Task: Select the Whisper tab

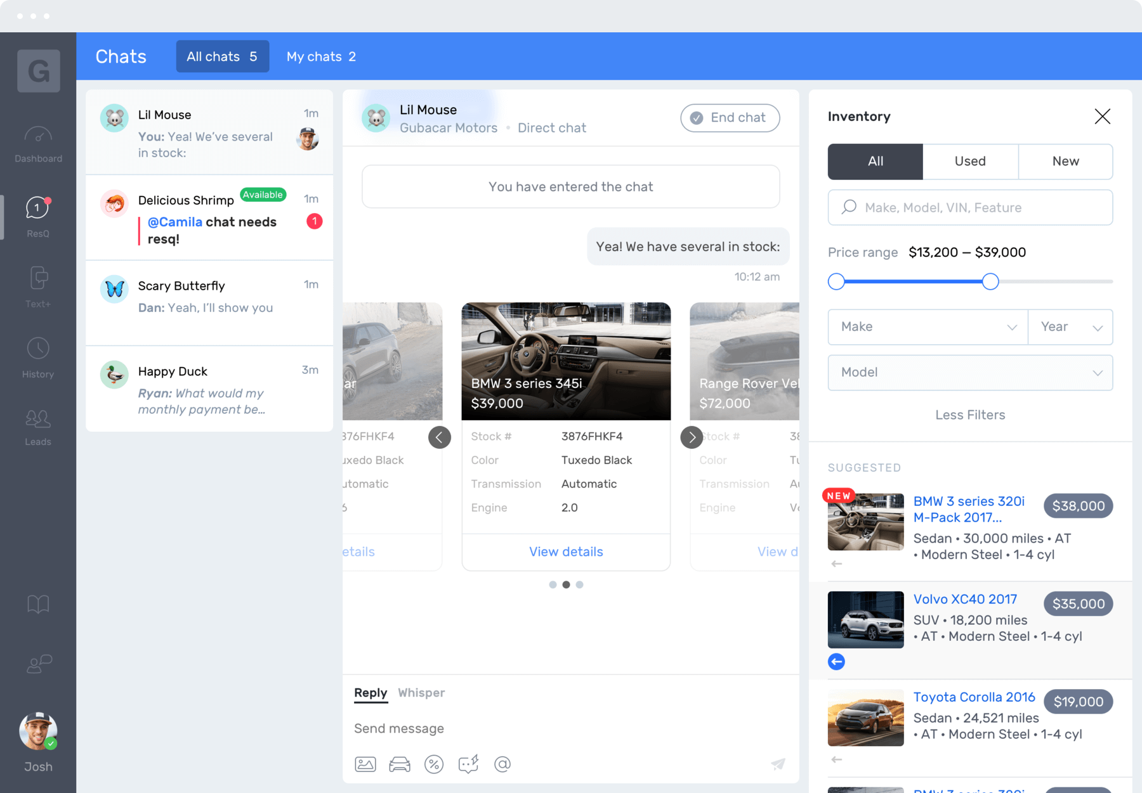Action: 421,693
